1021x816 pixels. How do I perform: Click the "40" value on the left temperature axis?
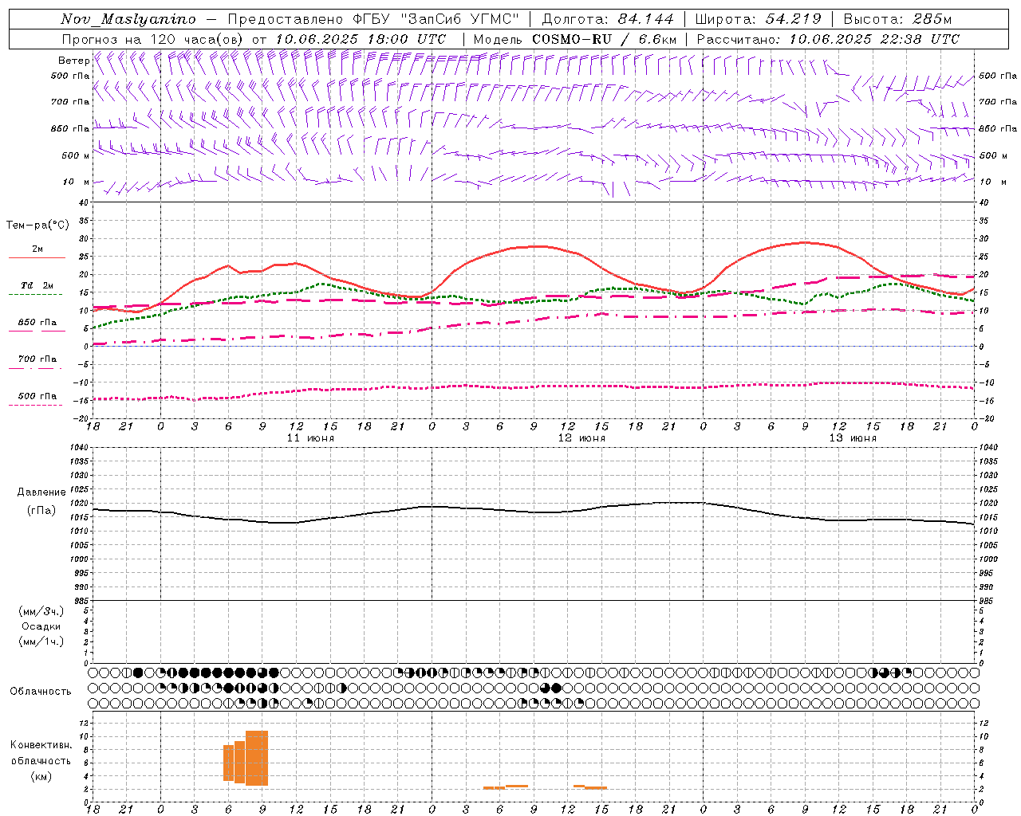point(84,202)
